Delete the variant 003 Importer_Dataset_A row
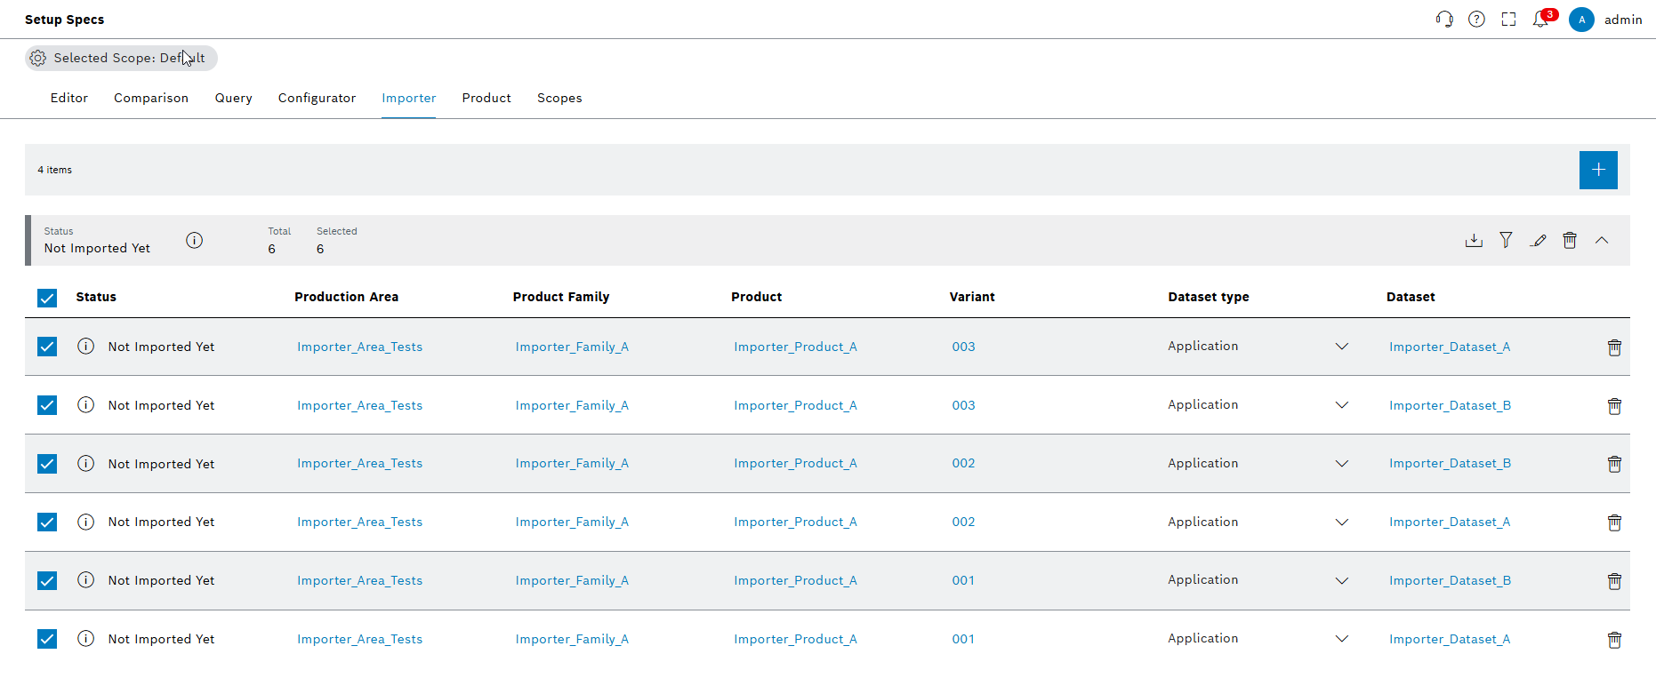The height and width of the screenshot is (678, 1656). (x=1614, y=347)
